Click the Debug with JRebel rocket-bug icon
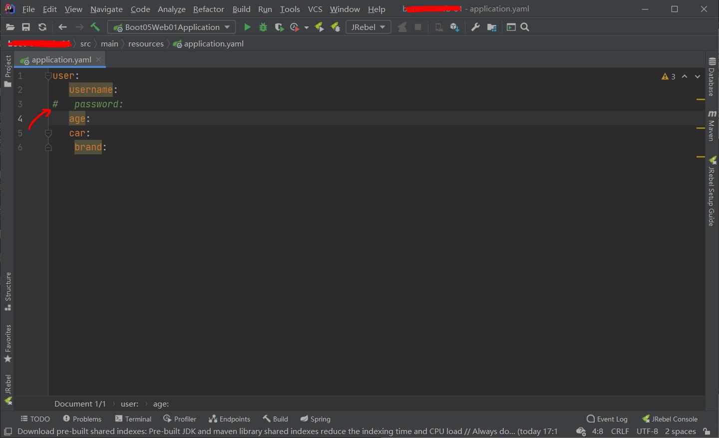Image resolution: width=719 pixels, height=438 pixels. click(336, 27)
